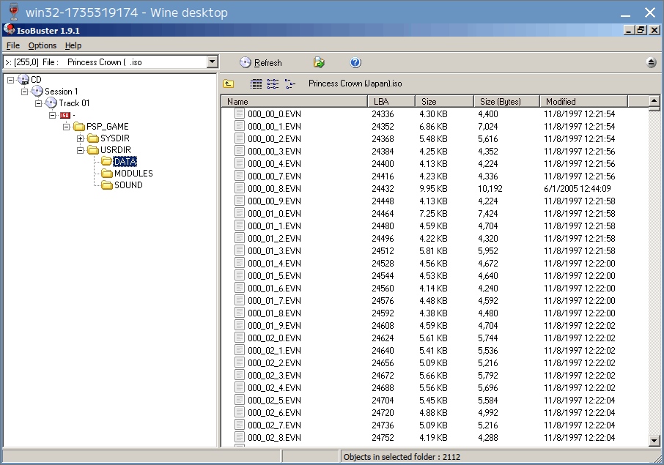Click the folder with green arrow toolbar icon

(319, 63)
